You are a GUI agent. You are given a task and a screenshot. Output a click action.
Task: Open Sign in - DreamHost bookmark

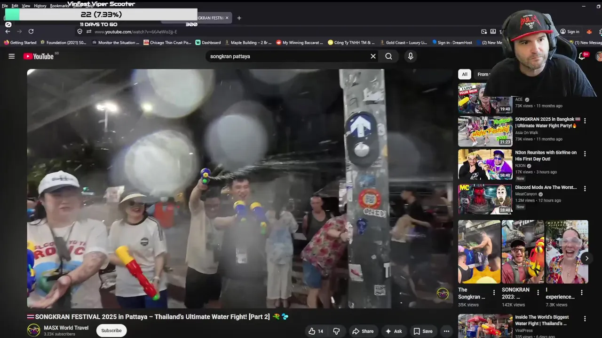(x=452, y=42)
